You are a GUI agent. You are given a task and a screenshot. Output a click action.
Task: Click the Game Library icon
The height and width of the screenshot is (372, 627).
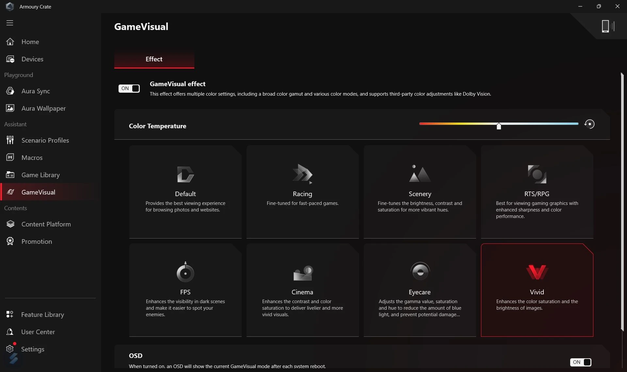tap(10, 175)
